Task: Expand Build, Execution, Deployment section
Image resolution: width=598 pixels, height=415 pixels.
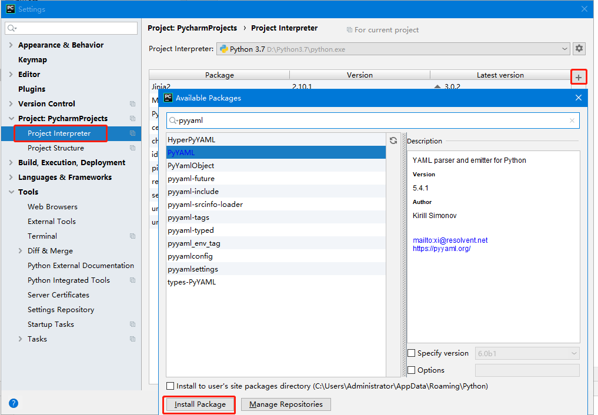Action: click(11, 163)
